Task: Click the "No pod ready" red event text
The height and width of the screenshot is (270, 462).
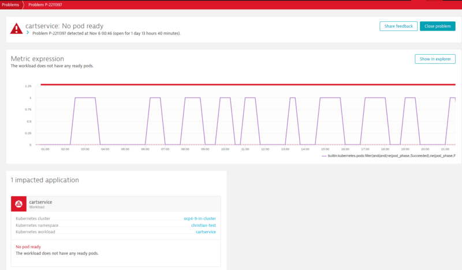Action: tap(29, 246)
